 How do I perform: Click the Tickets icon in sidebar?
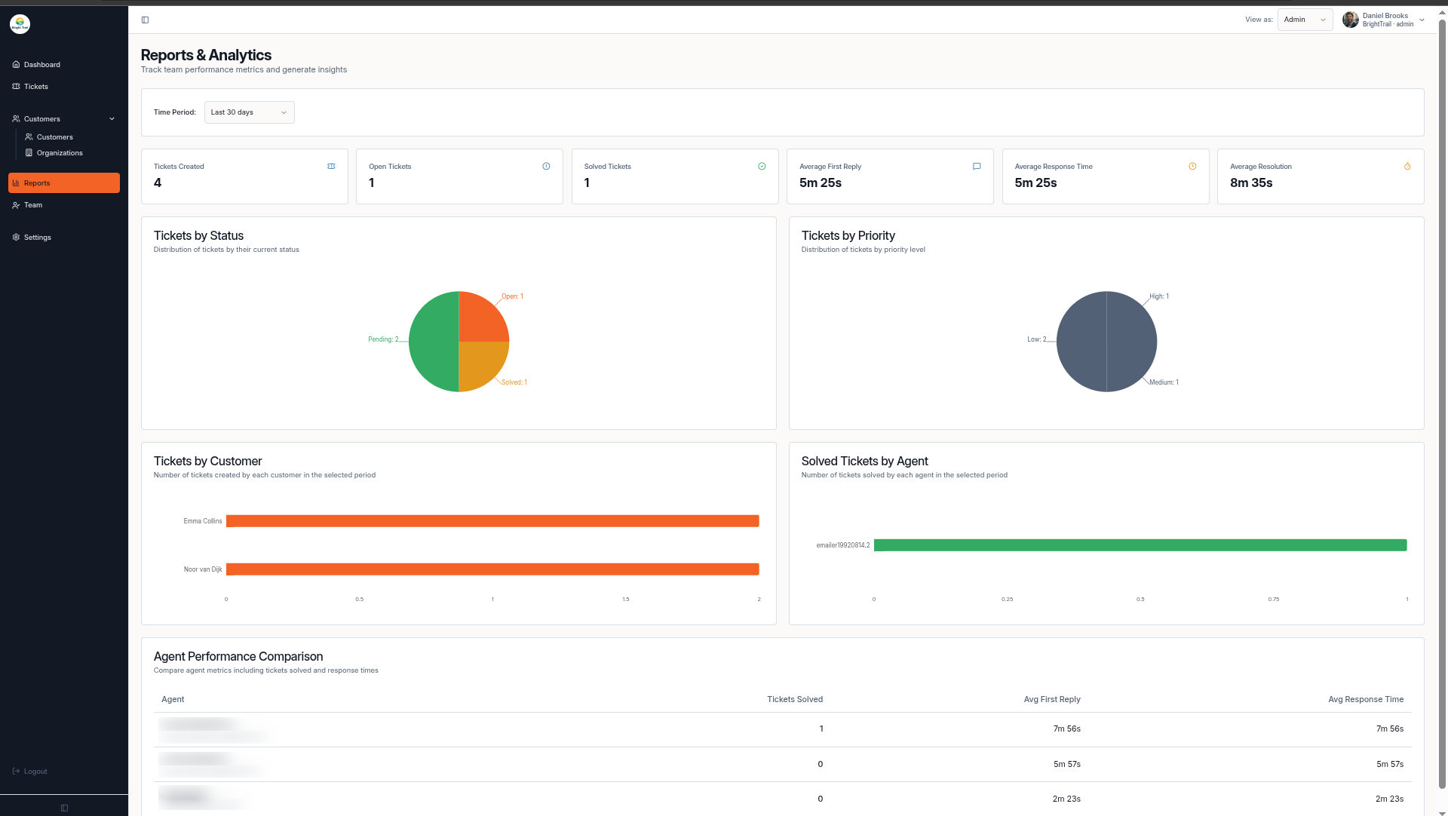point(16,87)
